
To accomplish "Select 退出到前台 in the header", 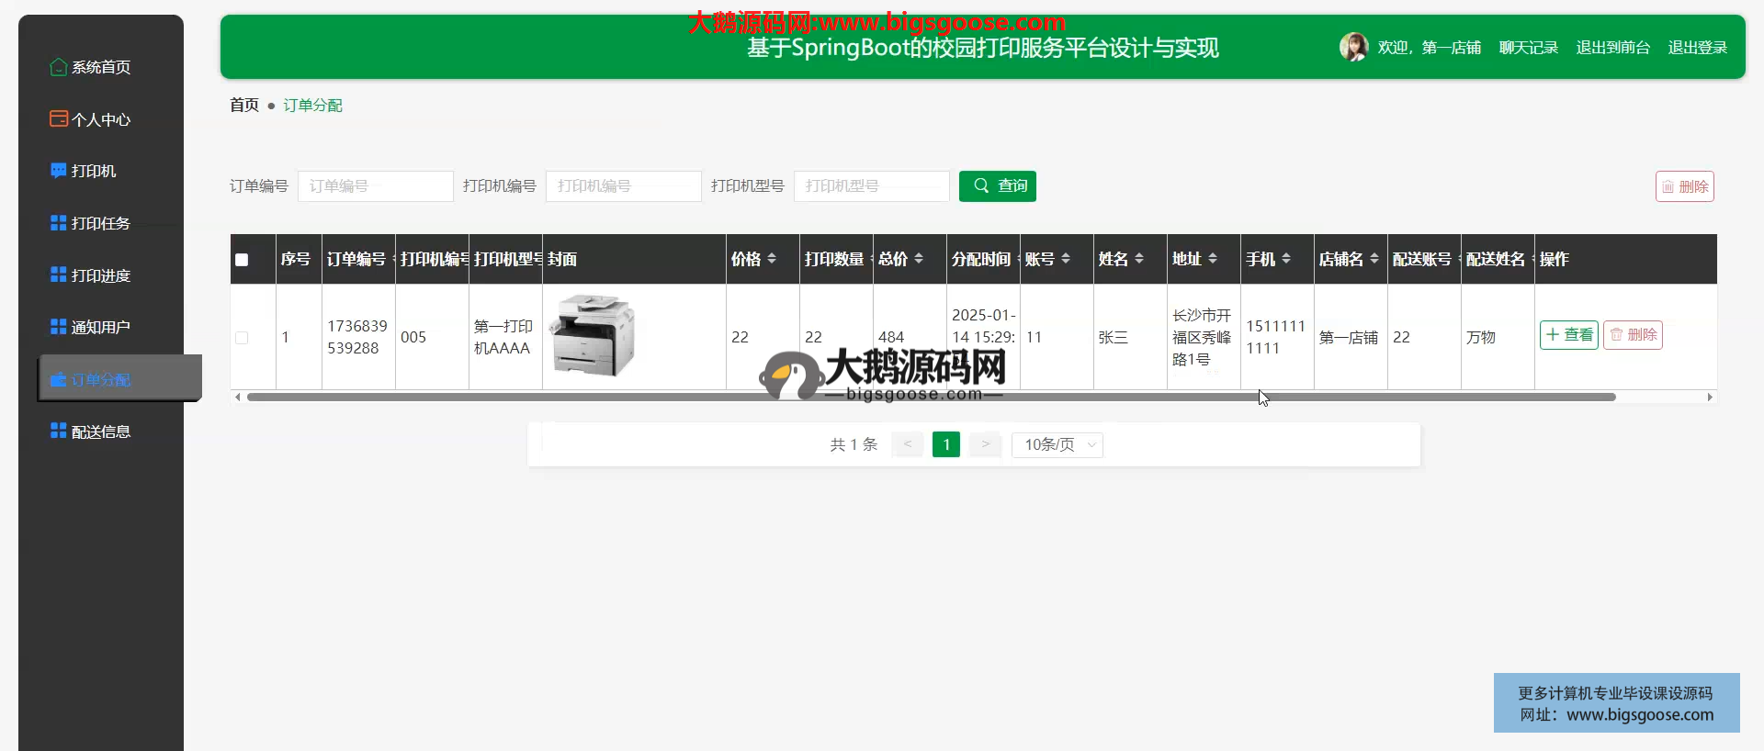I will click(1612, 48).
